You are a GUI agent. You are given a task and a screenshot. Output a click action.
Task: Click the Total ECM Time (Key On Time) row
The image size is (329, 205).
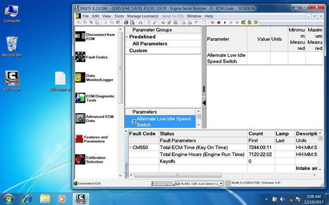[x=223, y=148]
